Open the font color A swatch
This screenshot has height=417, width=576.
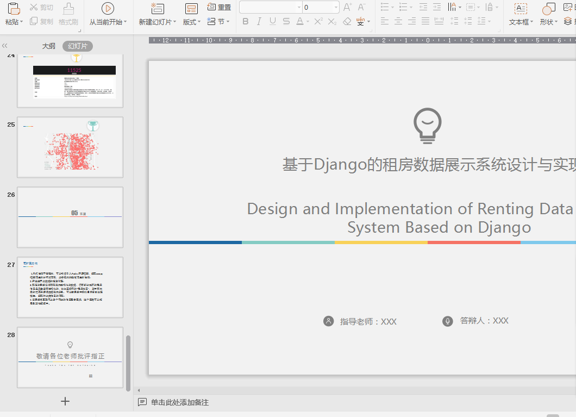(299, 21)
